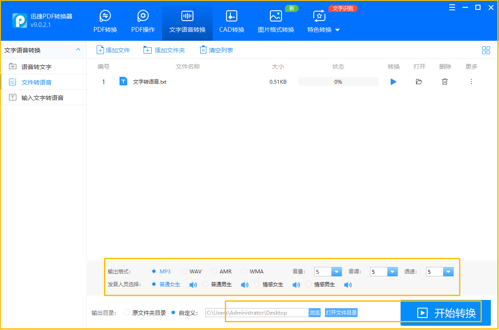Open the PDF操作 tab
The image size is (499, 330).
143,21
